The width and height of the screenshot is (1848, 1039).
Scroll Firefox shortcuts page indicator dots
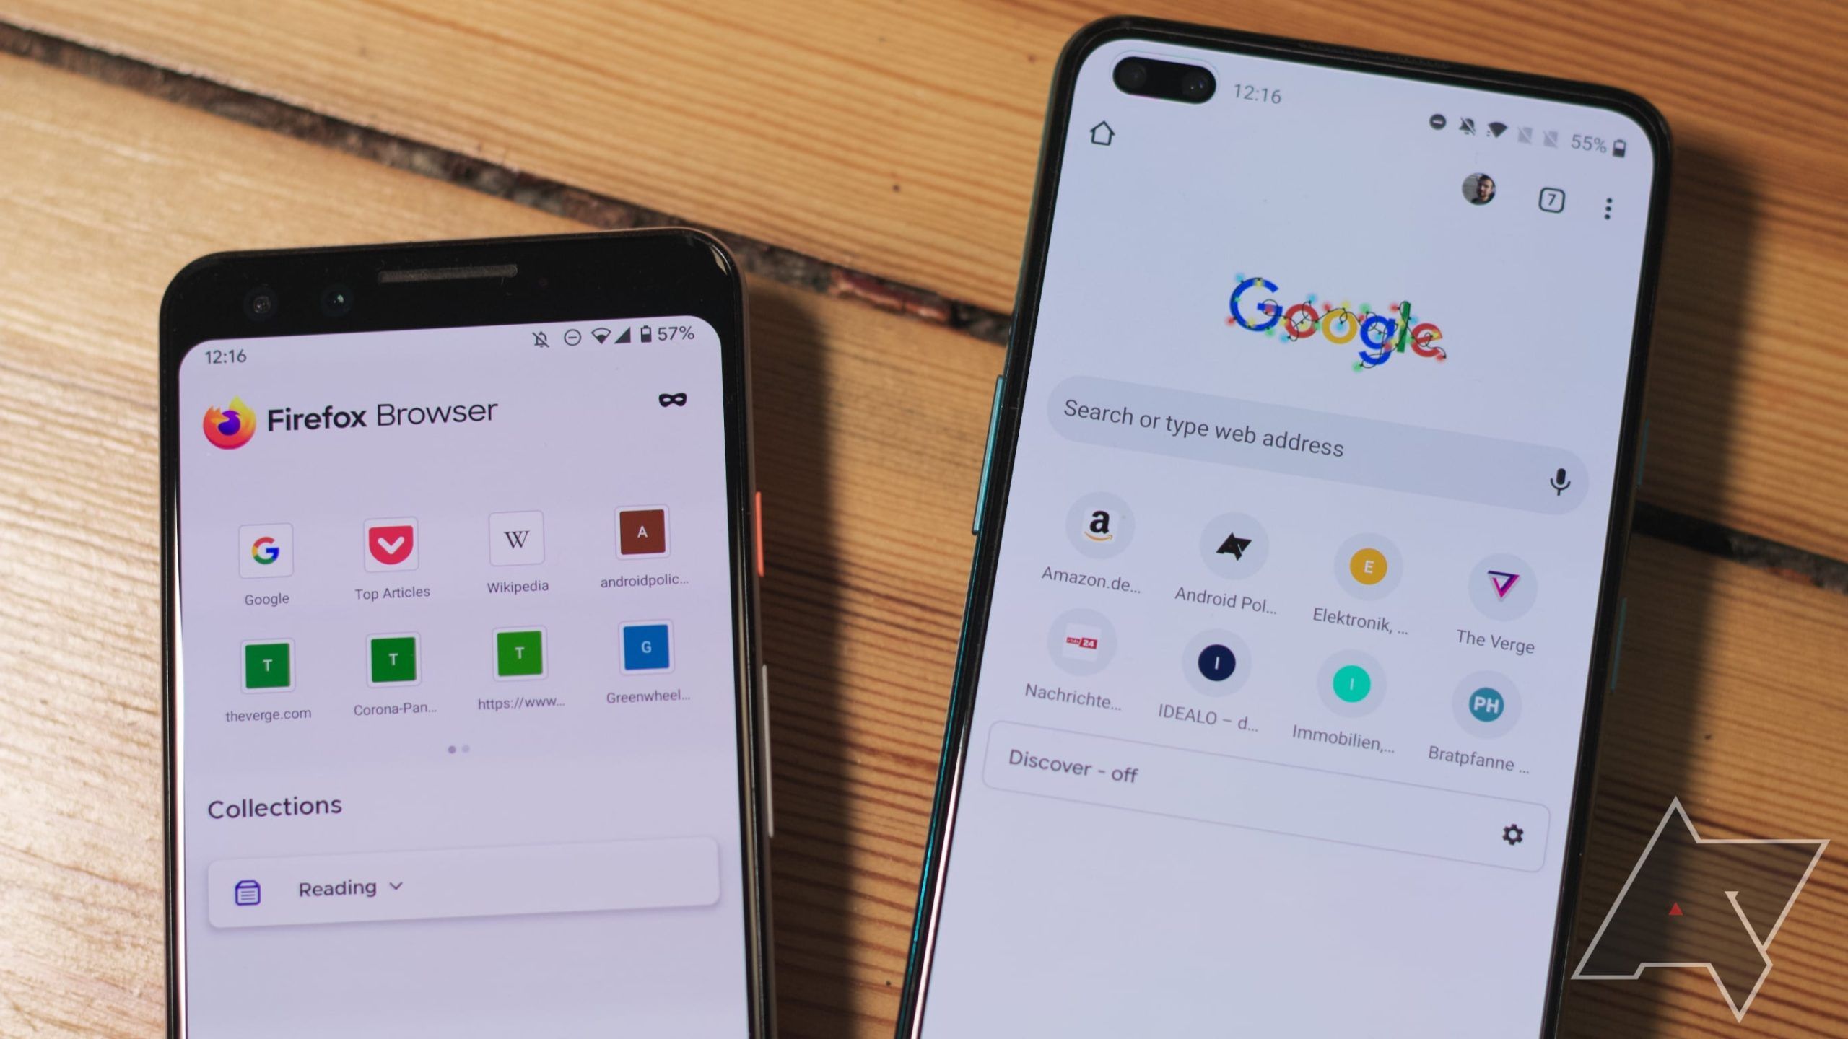point(457,750)
